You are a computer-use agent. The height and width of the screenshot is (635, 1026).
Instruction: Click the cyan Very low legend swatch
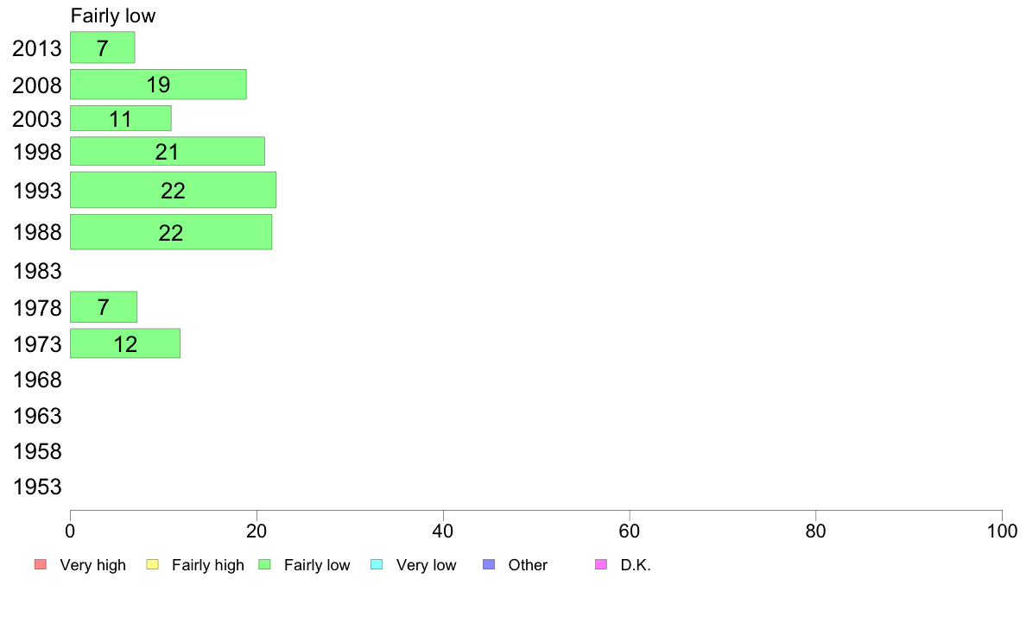point(377,564)
